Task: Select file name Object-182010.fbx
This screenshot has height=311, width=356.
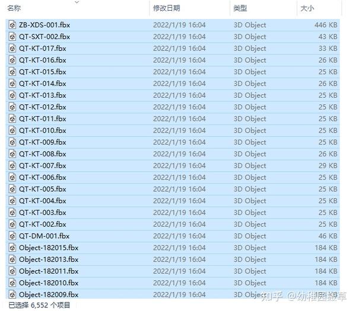Action: [x=49, y=283]
